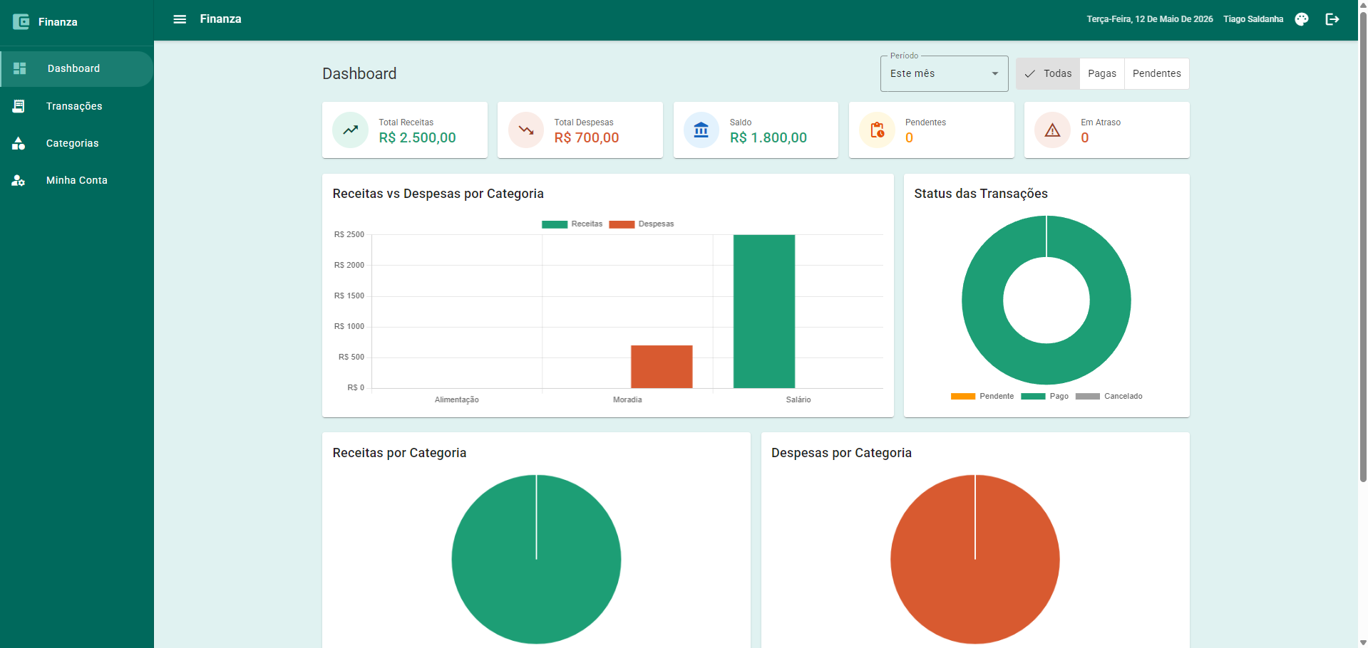Screen dimensions: 1368x648
Task: Select the Pendentes filter toggle
Action: [1156, 73]
